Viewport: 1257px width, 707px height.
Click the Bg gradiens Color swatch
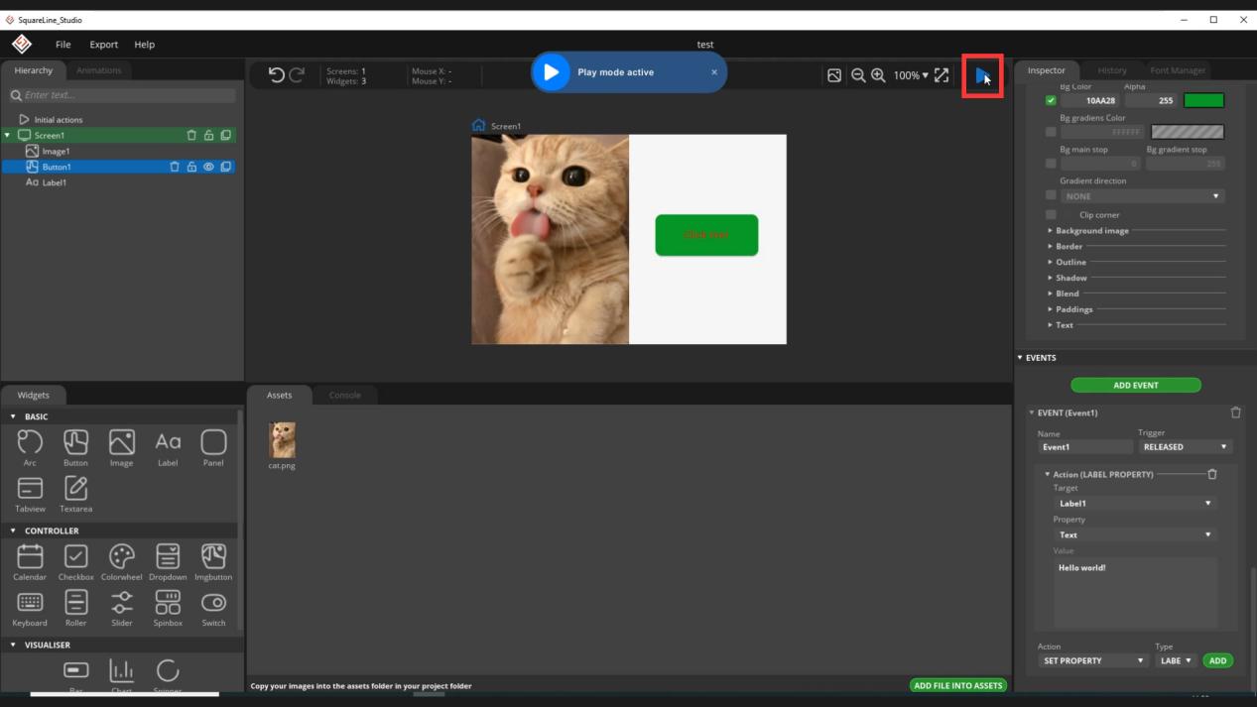(1188, 132)
